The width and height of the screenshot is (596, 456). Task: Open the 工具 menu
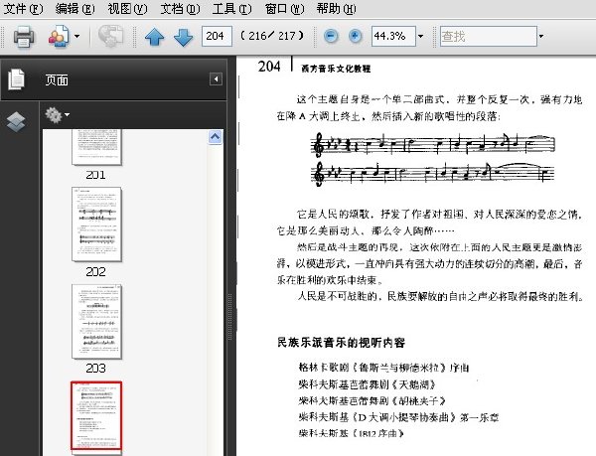[x=231, y=8]
